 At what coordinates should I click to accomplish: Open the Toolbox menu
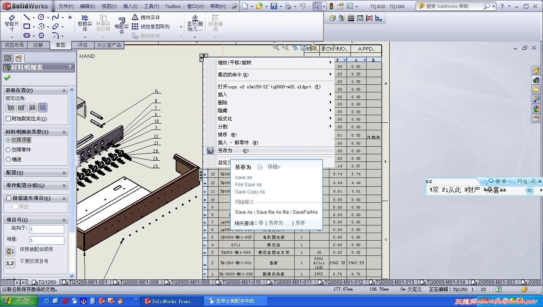click(x=173, y=6)
